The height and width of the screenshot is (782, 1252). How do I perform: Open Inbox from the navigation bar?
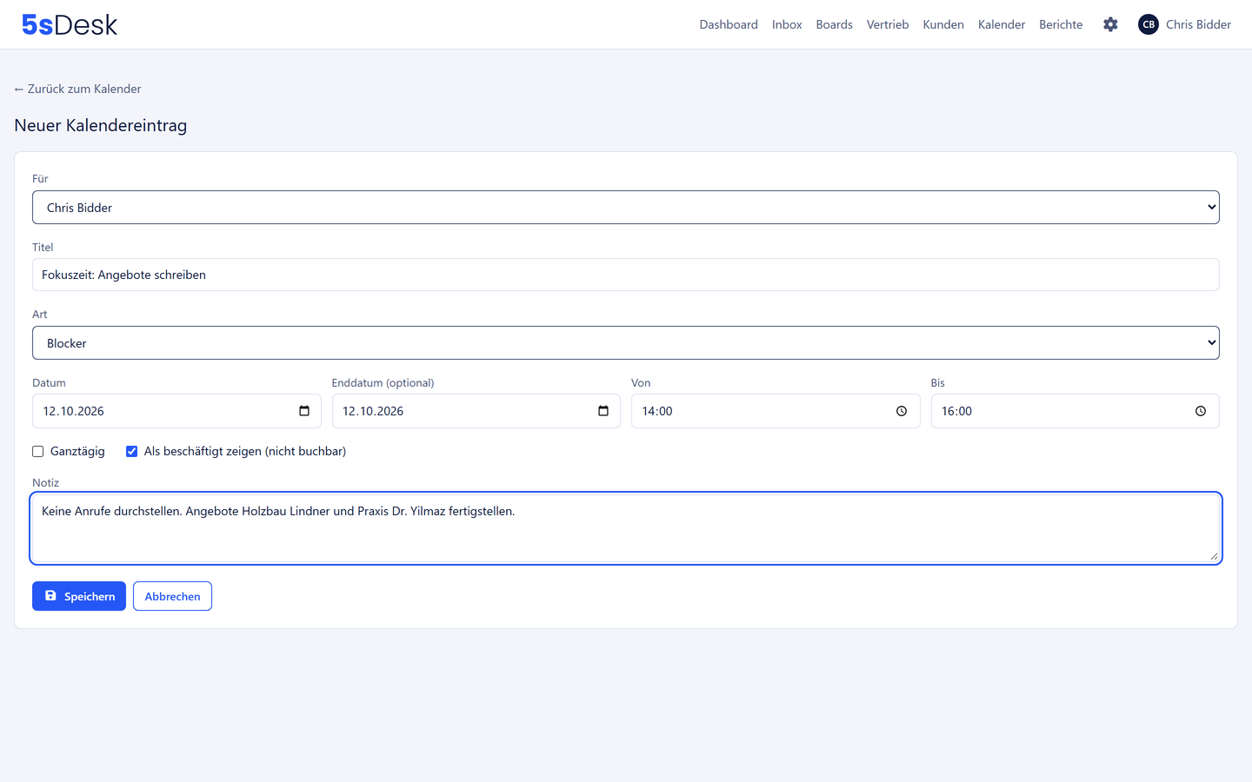pos(787,24)
